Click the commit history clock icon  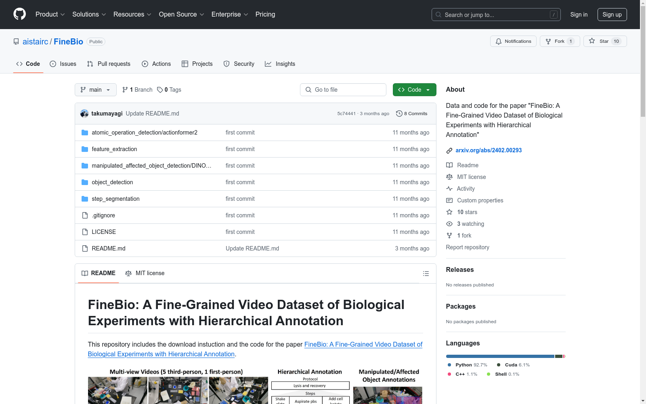399,114
